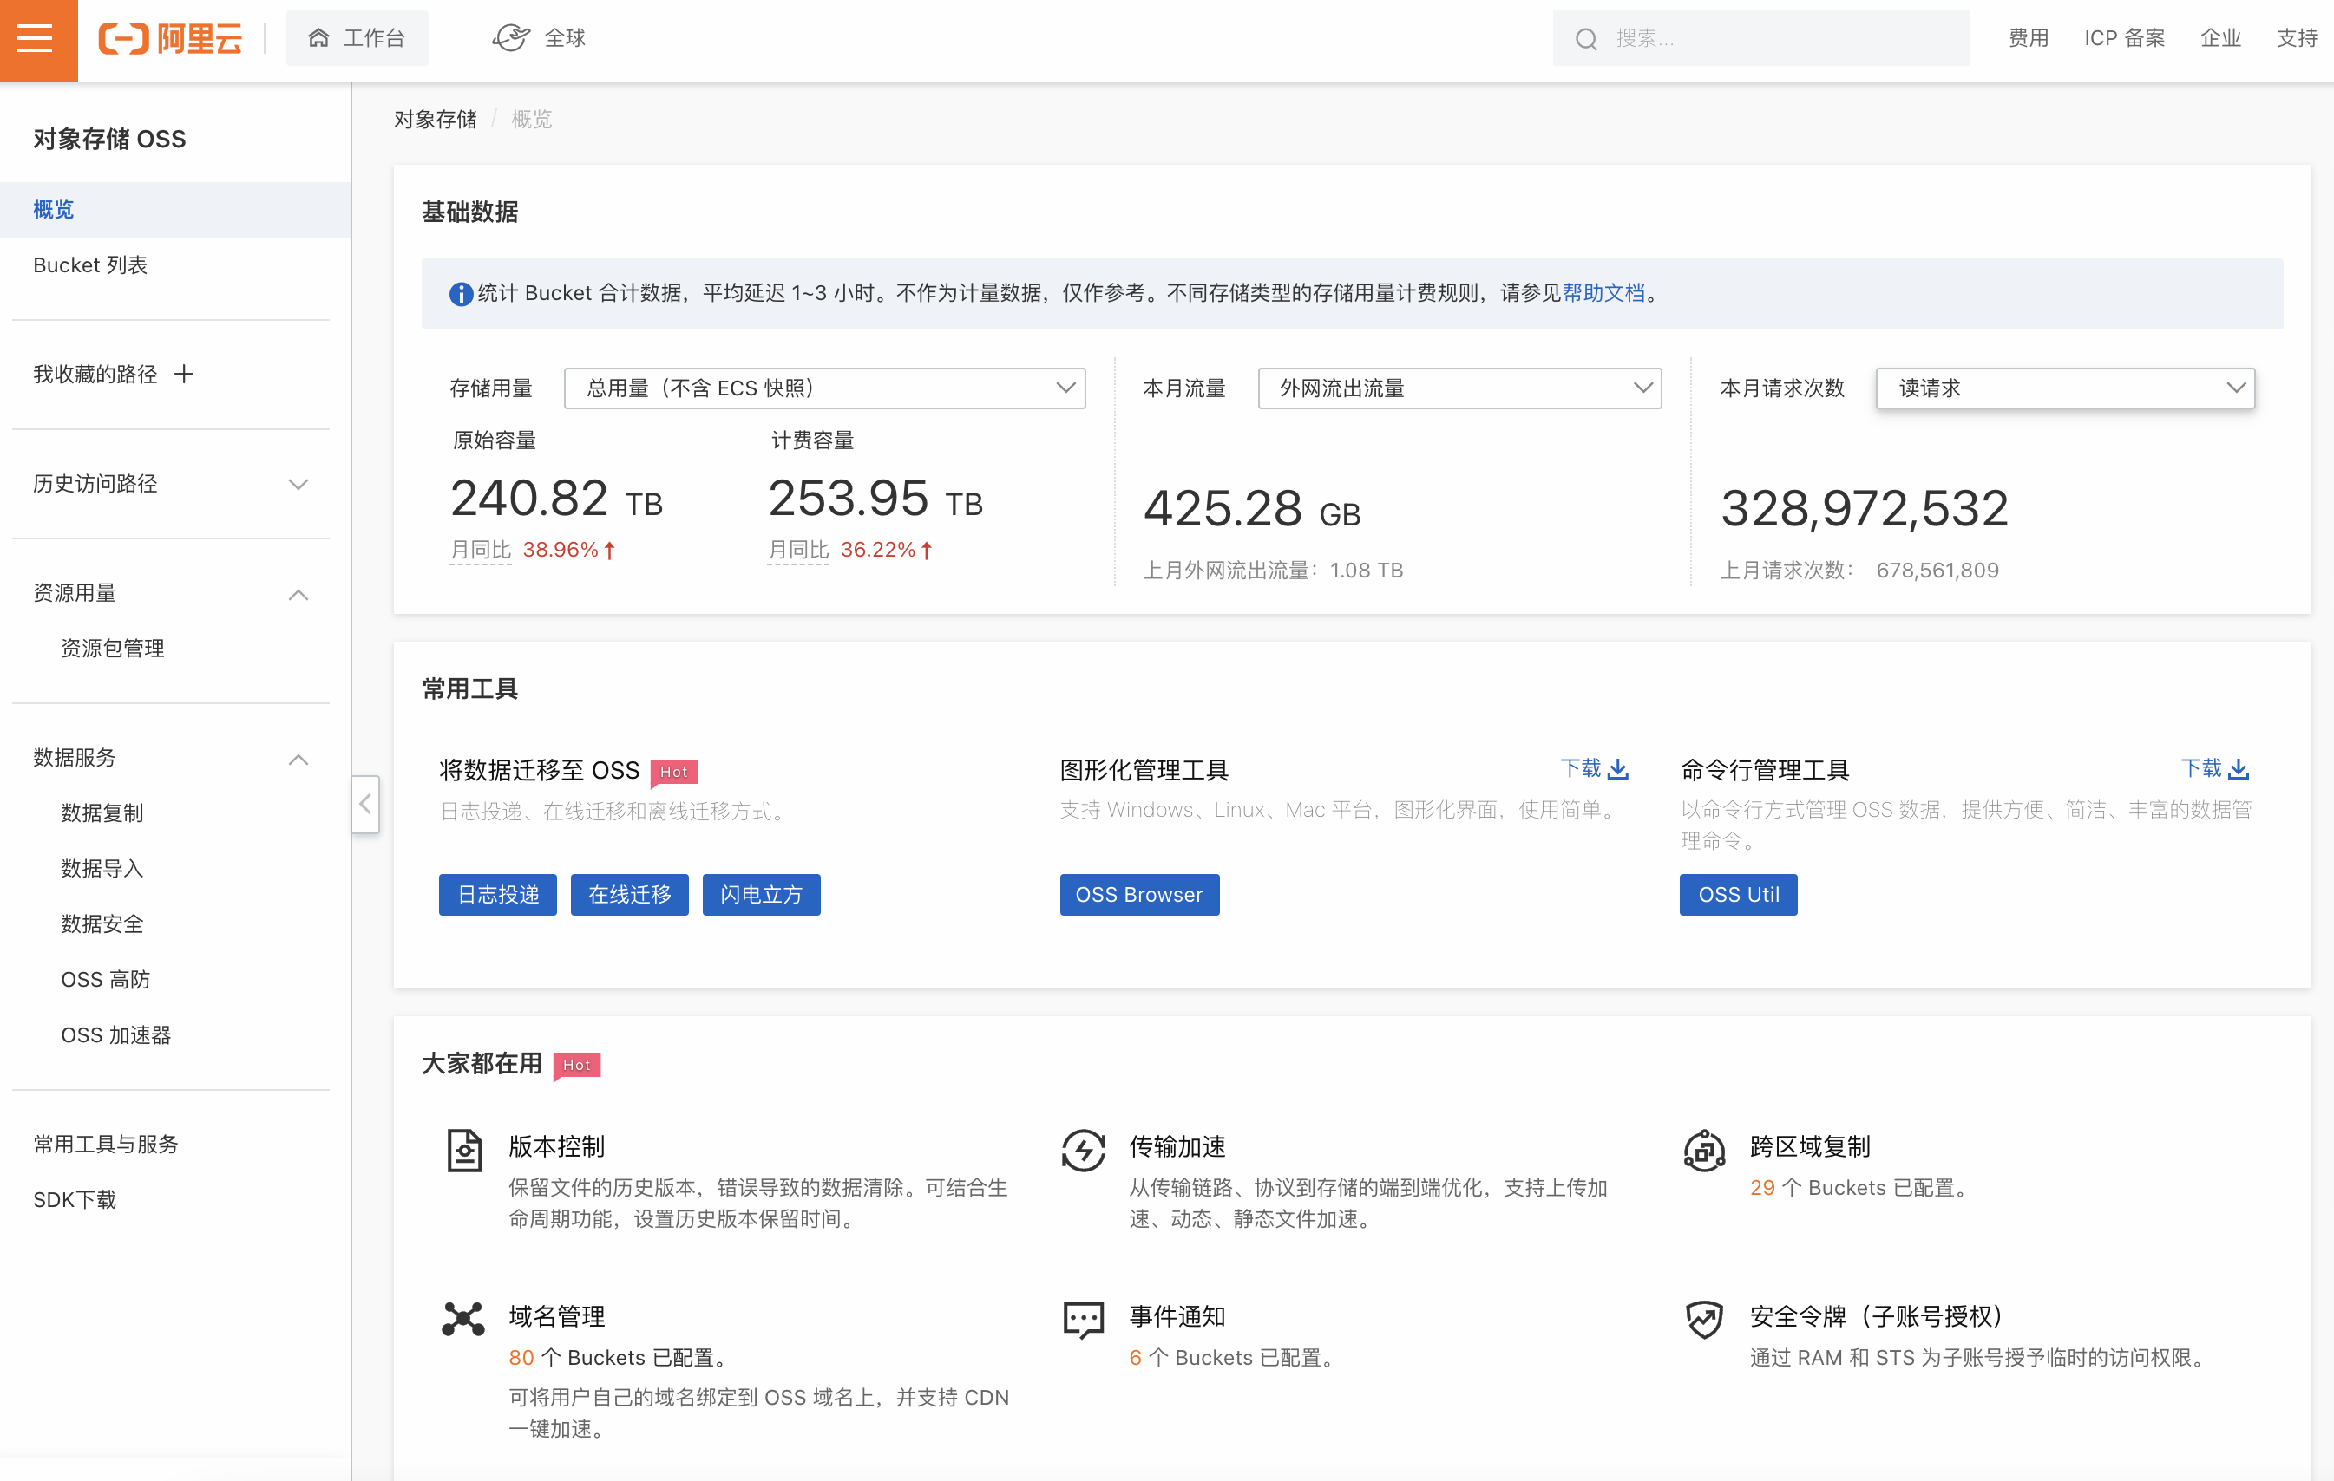Focus the top 搜索 search field
Image resolution: width=2334 pixels, height=1481 pixels.
pyautogui.click(x=1760, y=39)
